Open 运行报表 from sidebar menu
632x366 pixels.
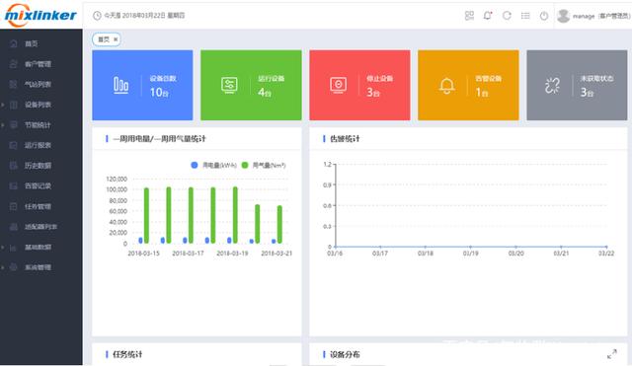coord(38,145)
